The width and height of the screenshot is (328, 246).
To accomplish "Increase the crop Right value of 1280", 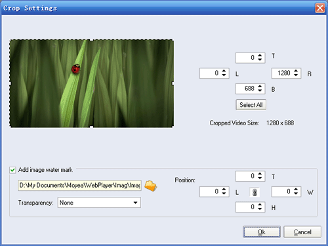I will pyautogui.click(x=296, y=71).
